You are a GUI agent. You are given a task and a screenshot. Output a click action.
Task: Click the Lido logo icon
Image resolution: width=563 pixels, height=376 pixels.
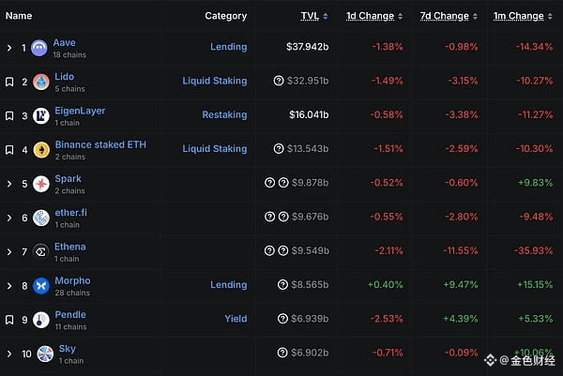click(41, 83)
